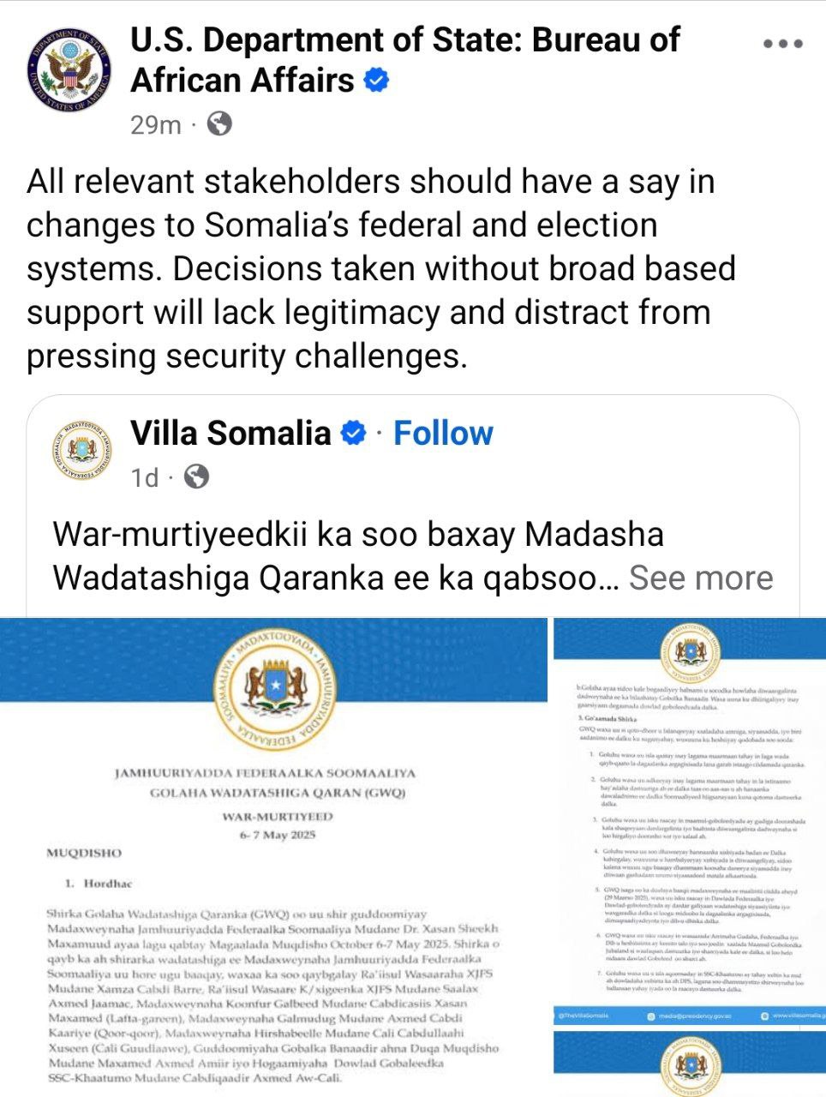
Task: Tap the globe icon beside 1d
Action: [x=197, y=477]
